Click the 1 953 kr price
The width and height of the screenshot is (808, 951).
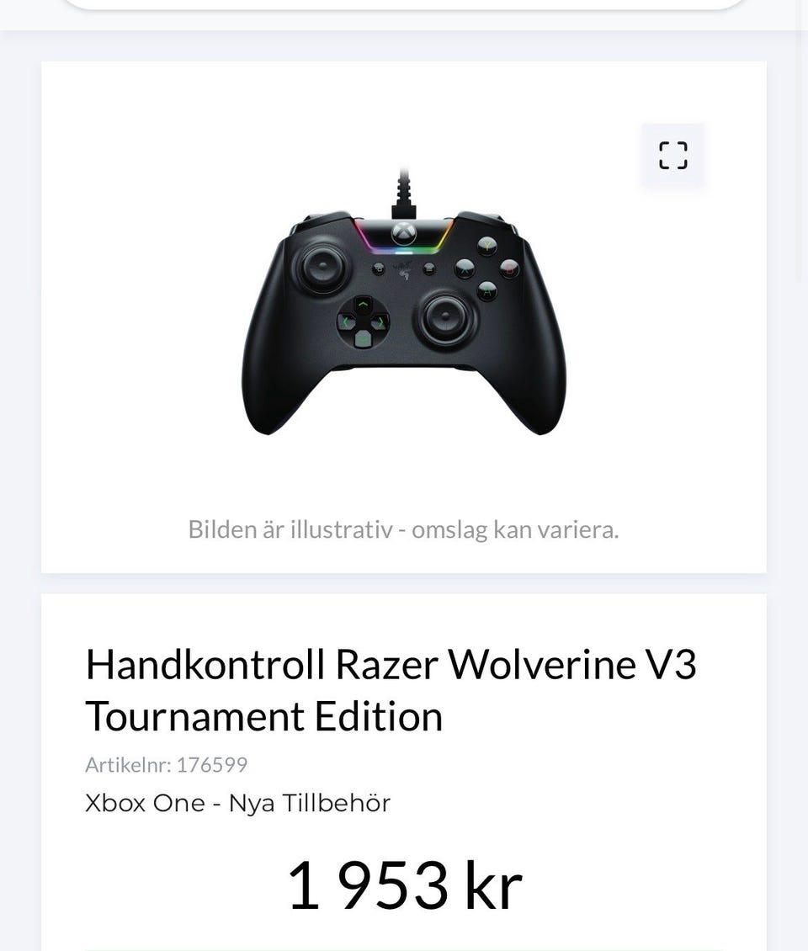(404, 885)
